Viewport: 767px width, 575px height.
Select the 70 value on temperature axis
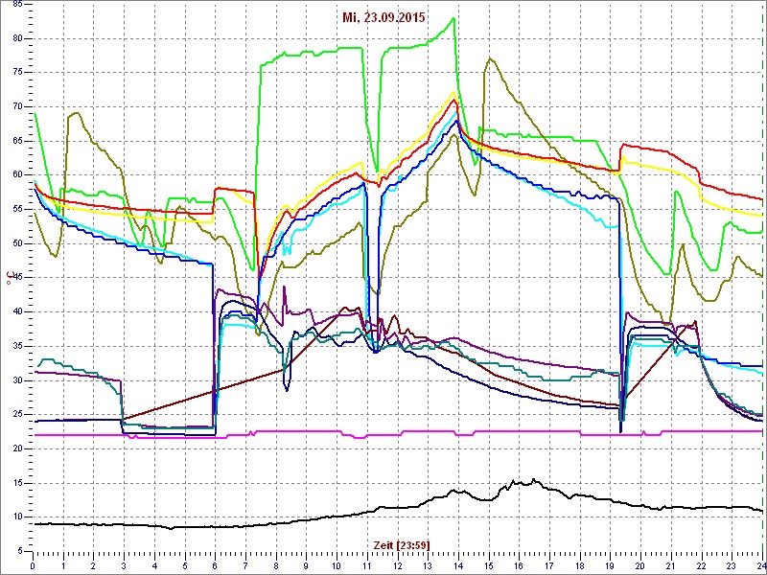click(x=17, y=106)
